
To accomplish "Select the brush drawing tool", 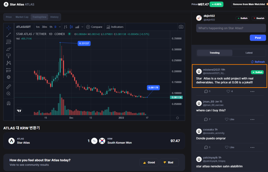I will pos(9,49).
